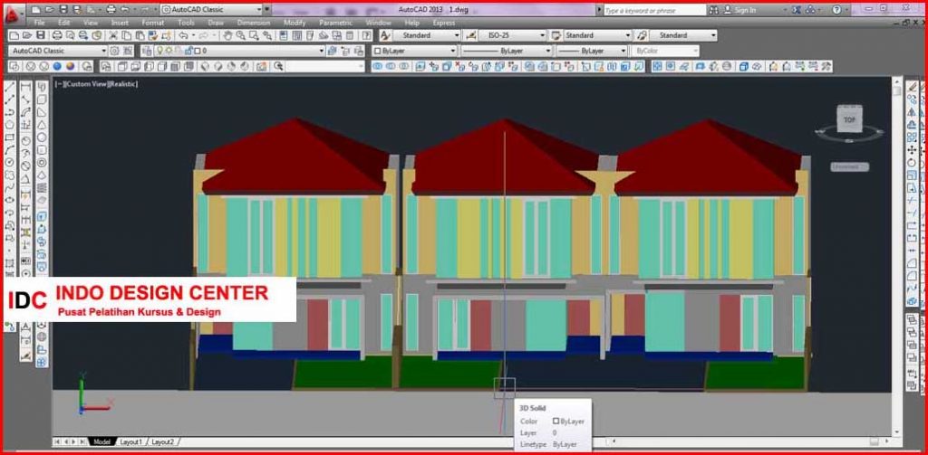
Task: Click Open folder icon in Quick Access
Action: click(x=49, y=9)
